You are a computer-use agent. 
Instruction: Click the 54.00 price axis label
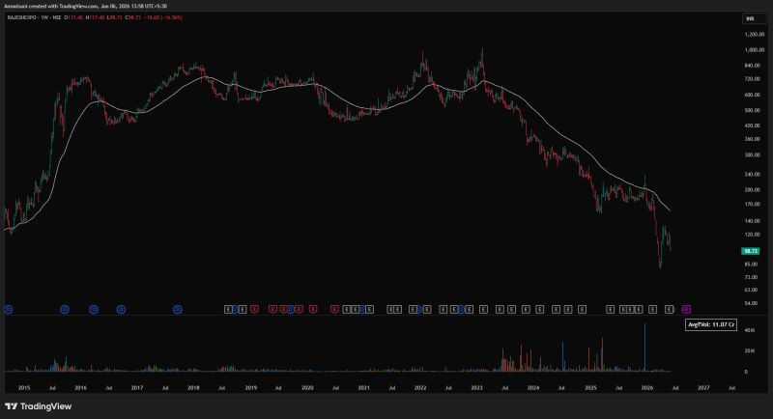click(x=751, y=304)
